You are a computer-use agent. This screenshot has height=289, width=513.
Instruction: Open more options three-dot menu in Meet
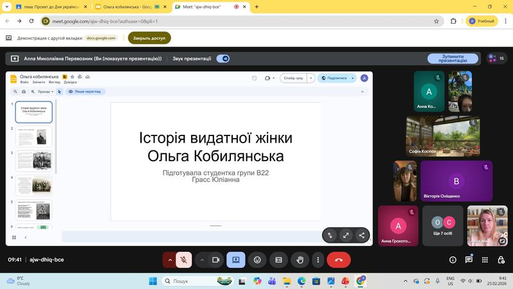pos(318,259)
